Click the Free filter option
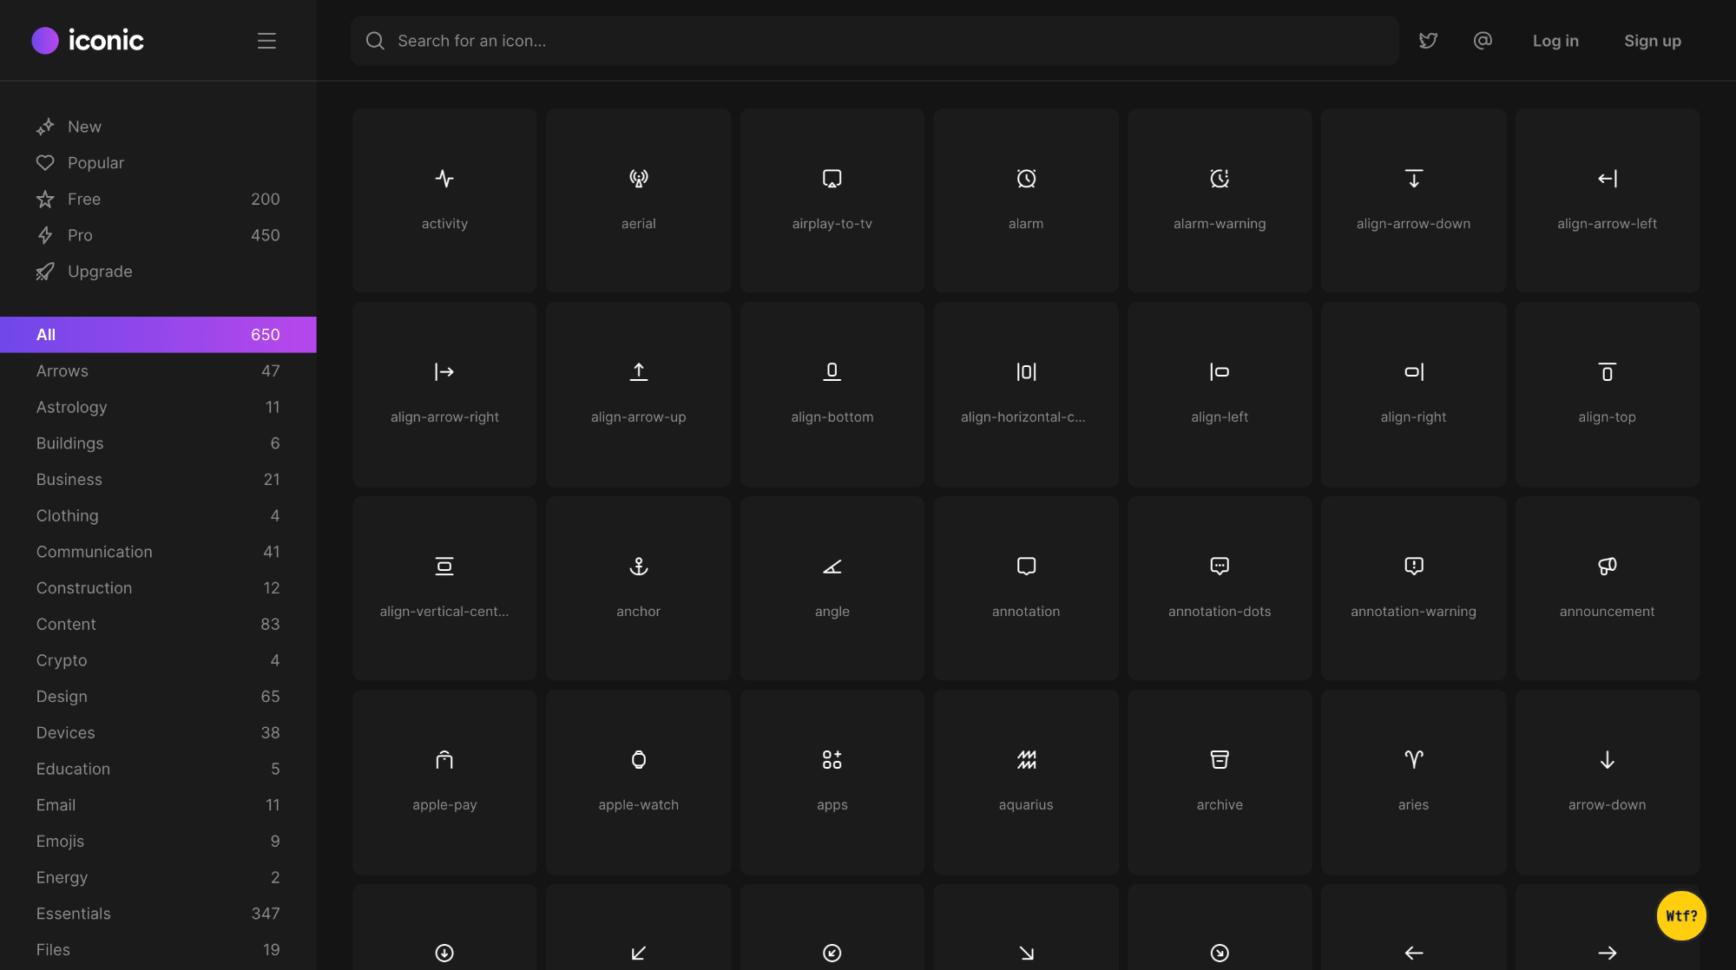This screenshot has height=970, width=1736. [x=83, y=199]
